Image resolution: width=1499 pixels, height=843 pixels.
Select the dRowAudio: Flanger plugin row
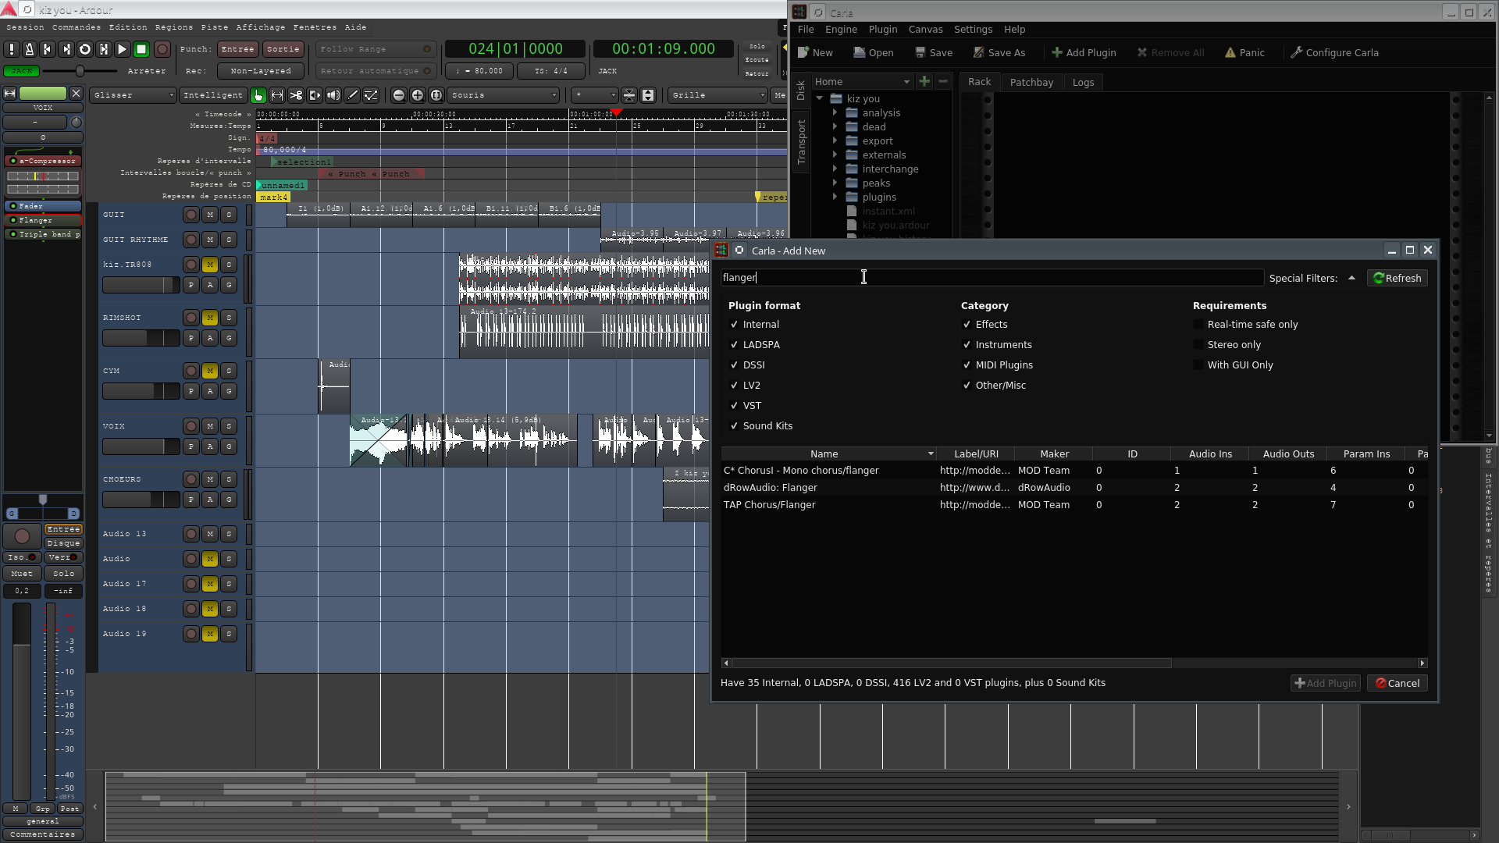pyautogui.click(x=771, y=488)
